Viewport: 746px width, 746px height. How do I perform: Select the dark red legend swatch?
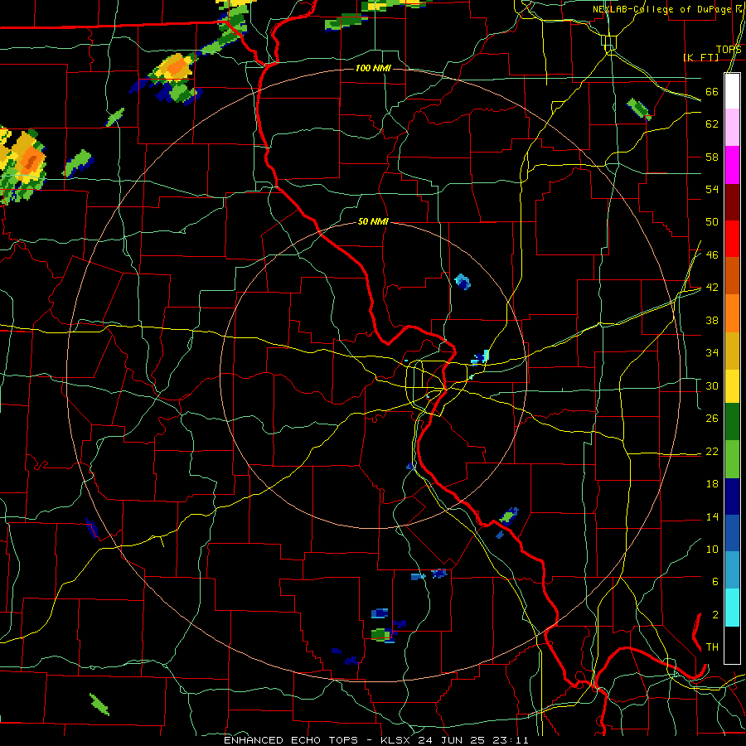pyautogui.click(x=732, y=202)
